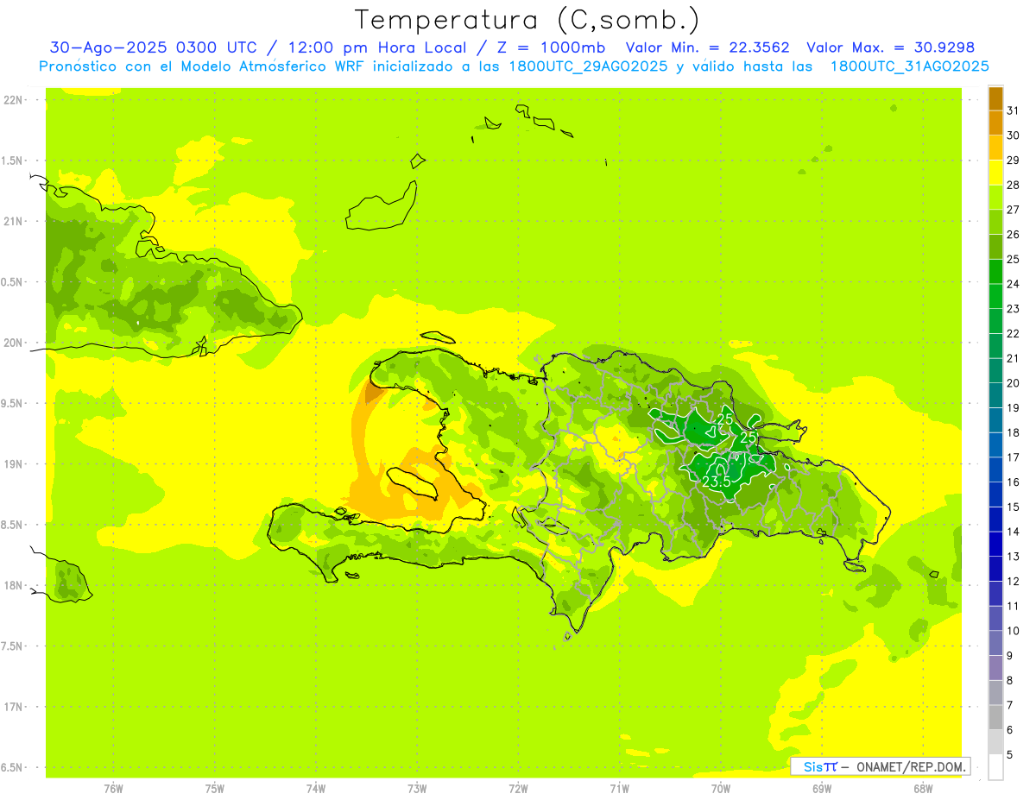Click the dark blue legend band between 12 and 13
The height and width of the screenshot is (800, 1036).
click(995, 569)
